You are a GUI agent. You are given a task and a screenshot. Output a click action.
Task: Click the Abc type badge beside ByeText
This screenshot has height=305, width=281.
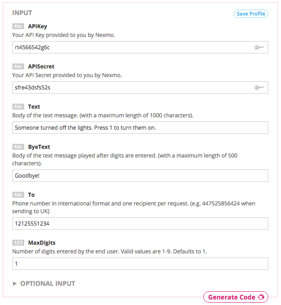(18, 147)
